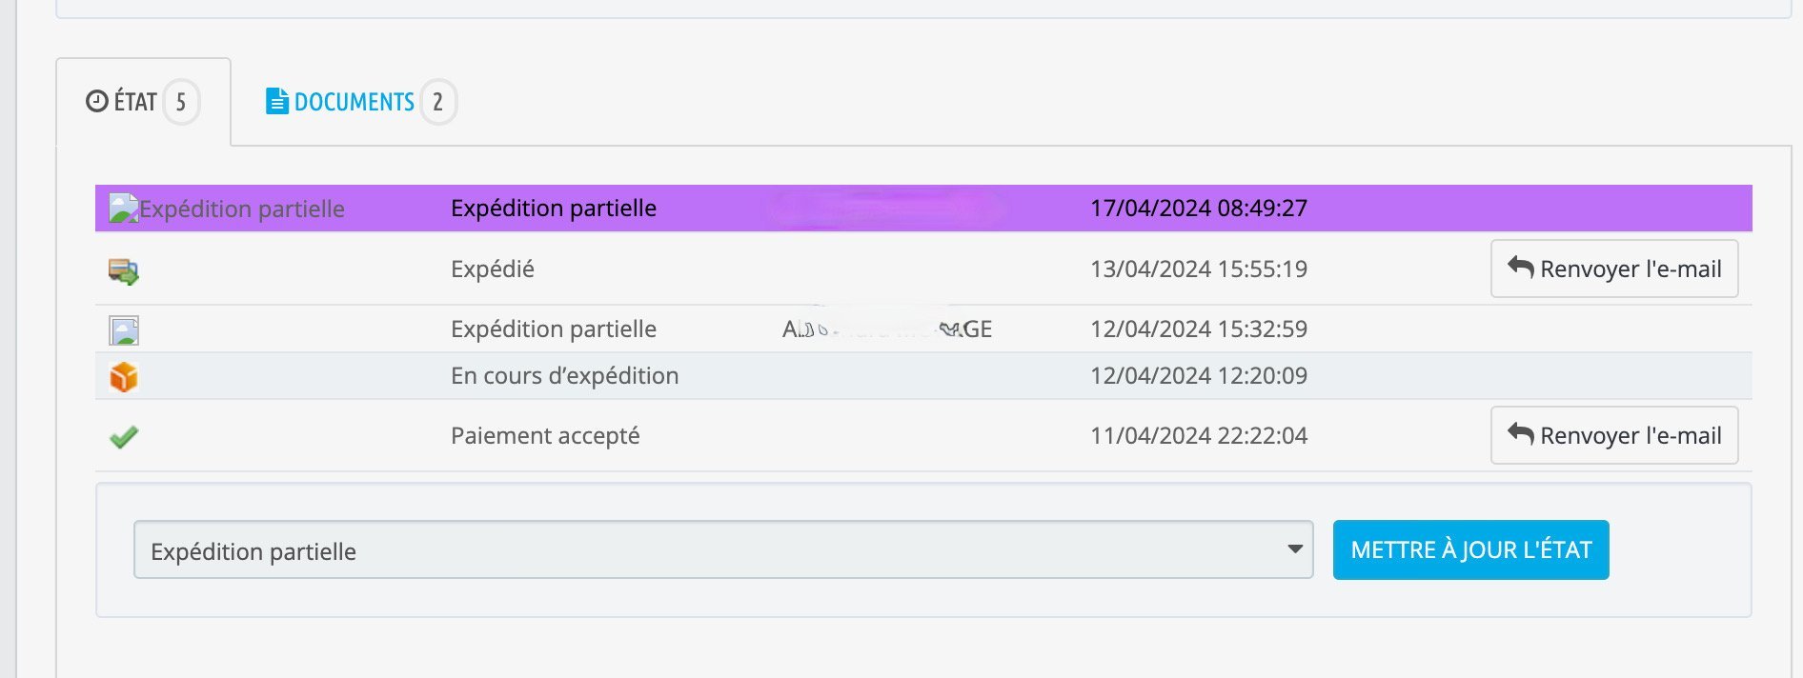This screenshot has width=1803, height=678.
Task: Click the badge count 5 on ÉTAT
Action: (x=181, y=102)
